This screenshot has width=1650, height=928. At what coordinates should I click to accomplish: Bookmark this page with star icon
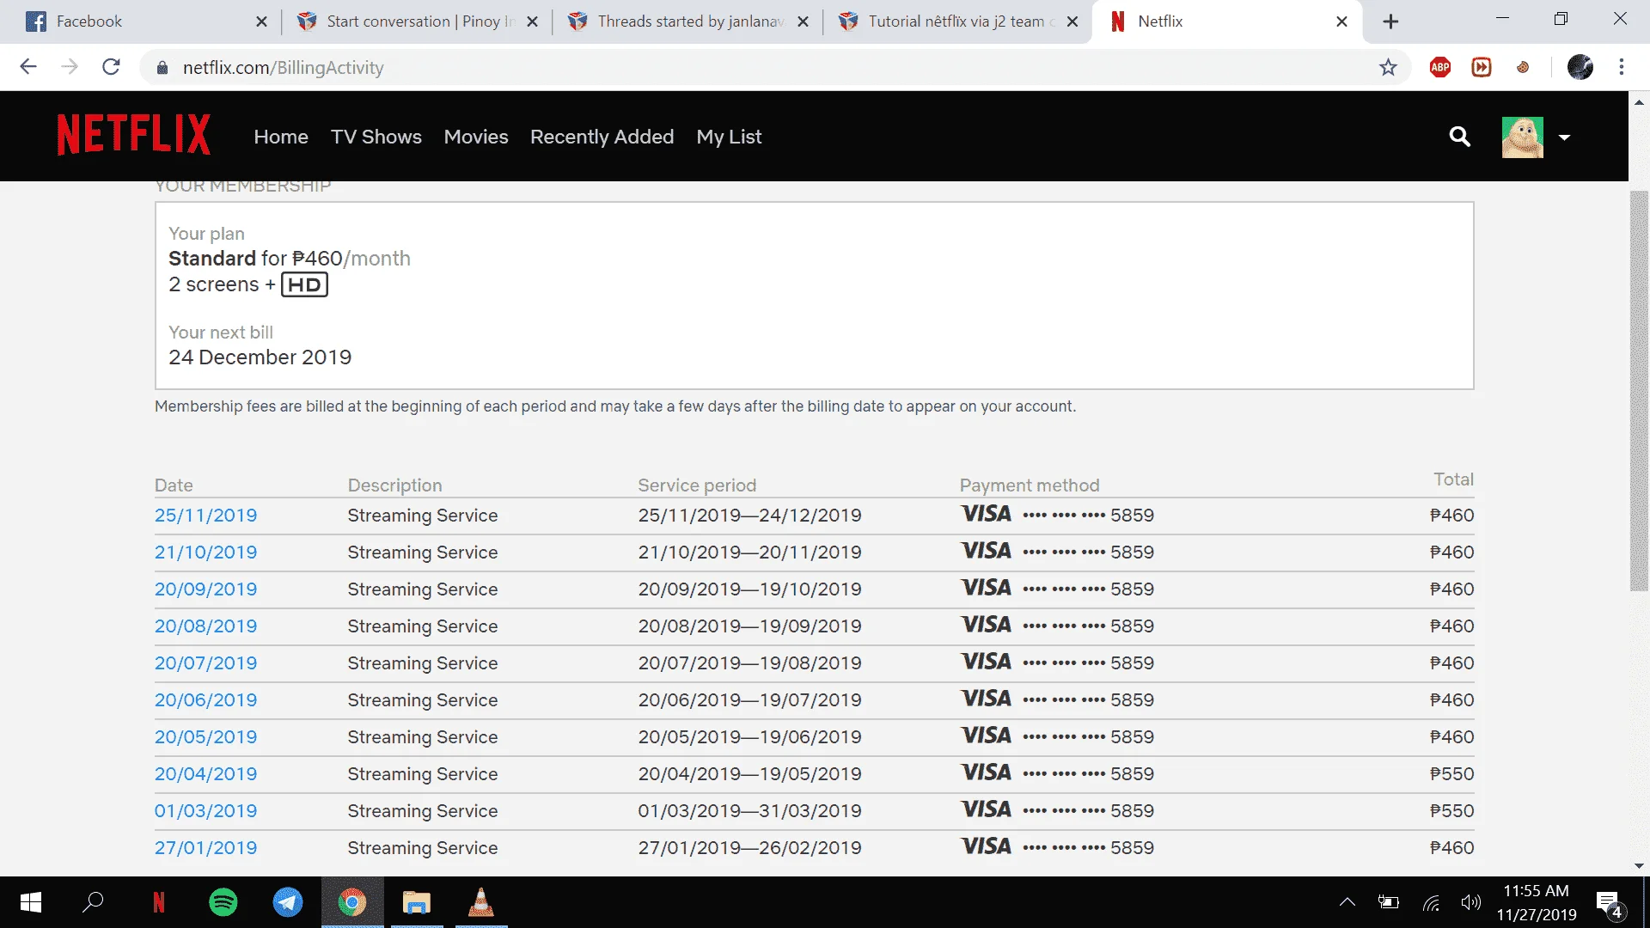tap(1388, 67)
